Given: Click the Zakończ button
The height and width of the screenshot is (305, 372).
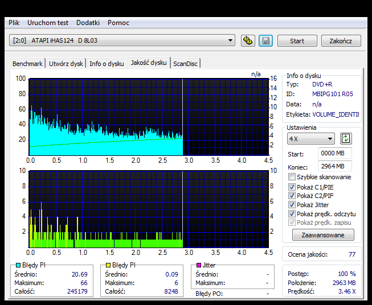Looking at the screenshot, I should click(x=341, y=41).
